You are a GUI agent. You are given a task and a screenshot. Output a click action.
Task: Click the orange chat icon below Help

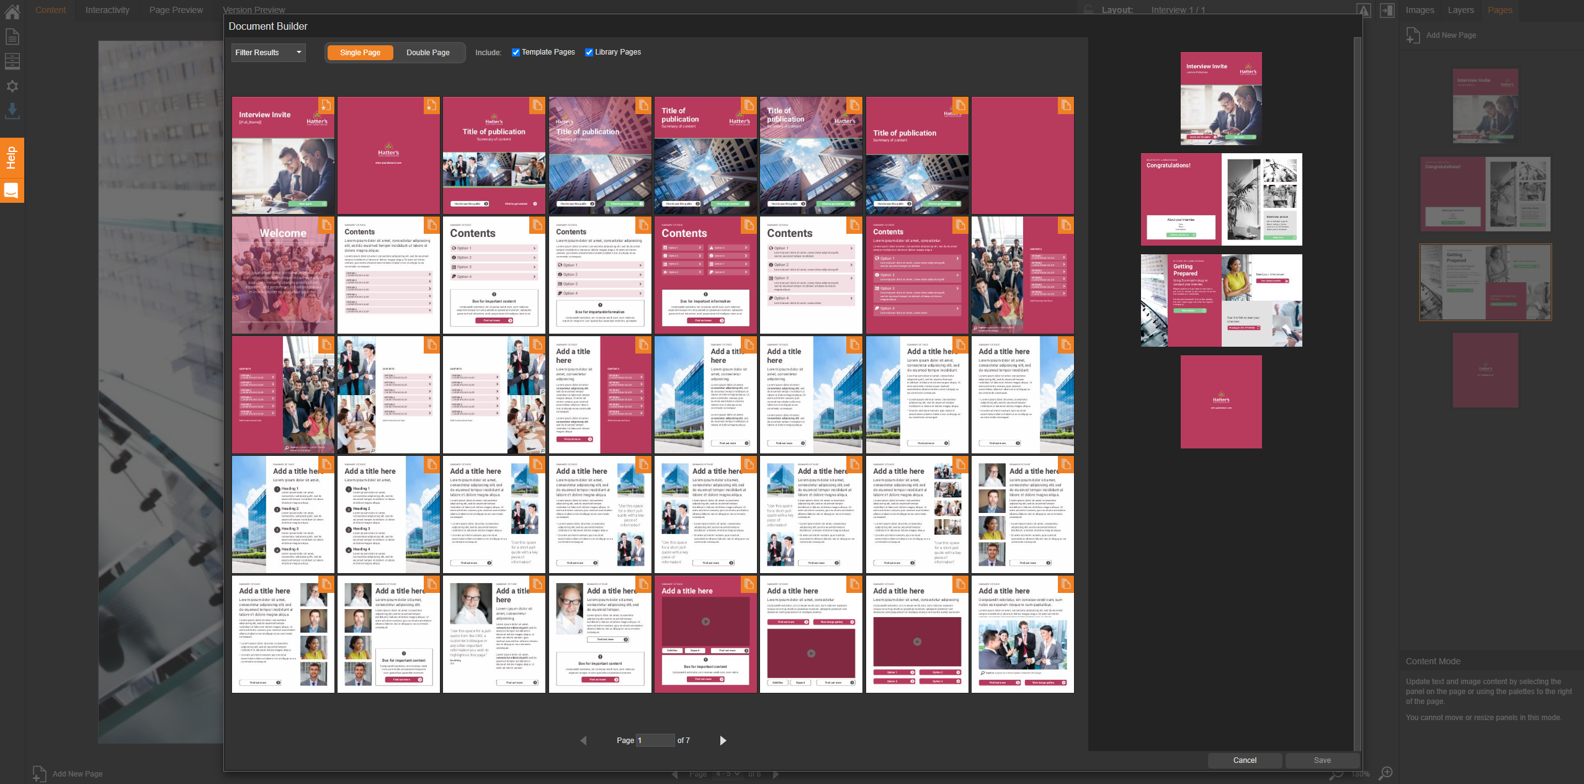11,190
